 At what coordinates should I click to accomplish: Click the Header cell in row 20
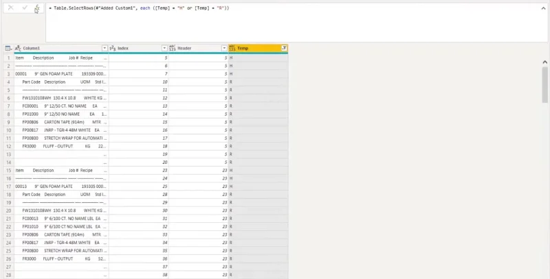198,210
